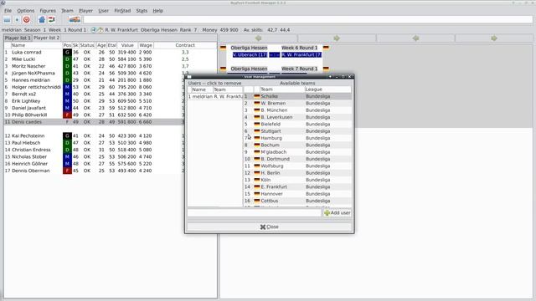Image resolution: width=536 pixels, height=301 pixels.
Task: Select Wolfsburg team row
Action: pyautogui.click(x=297, y=166)
